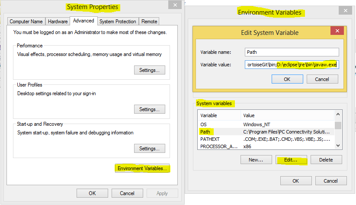Click the .COM;.EXE;.BAT value cell
This screenshot has width=356, height=205.
(286, 139)
